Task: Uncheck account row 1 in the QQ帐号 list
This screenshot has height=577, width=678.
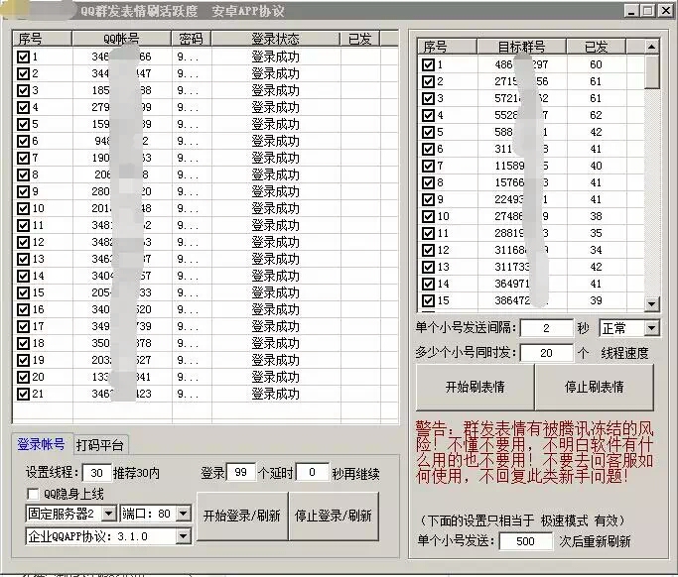Action: click(24, 58)
